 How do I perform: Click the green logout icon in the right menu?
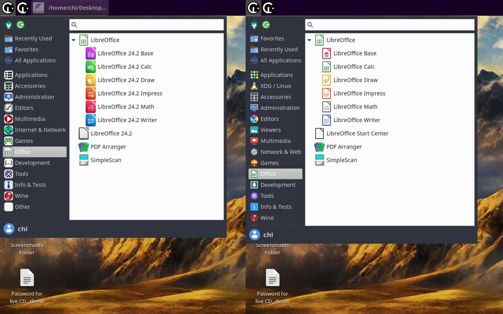[266, 25]
